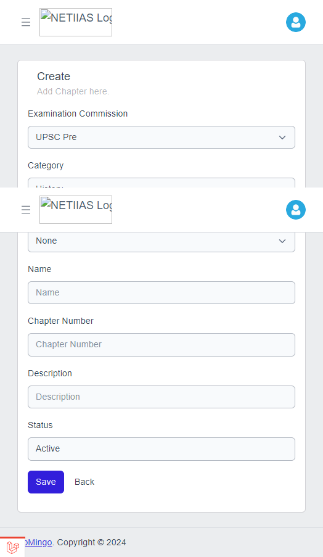Open the red Laravel debugbar icon

click(12, 547)
